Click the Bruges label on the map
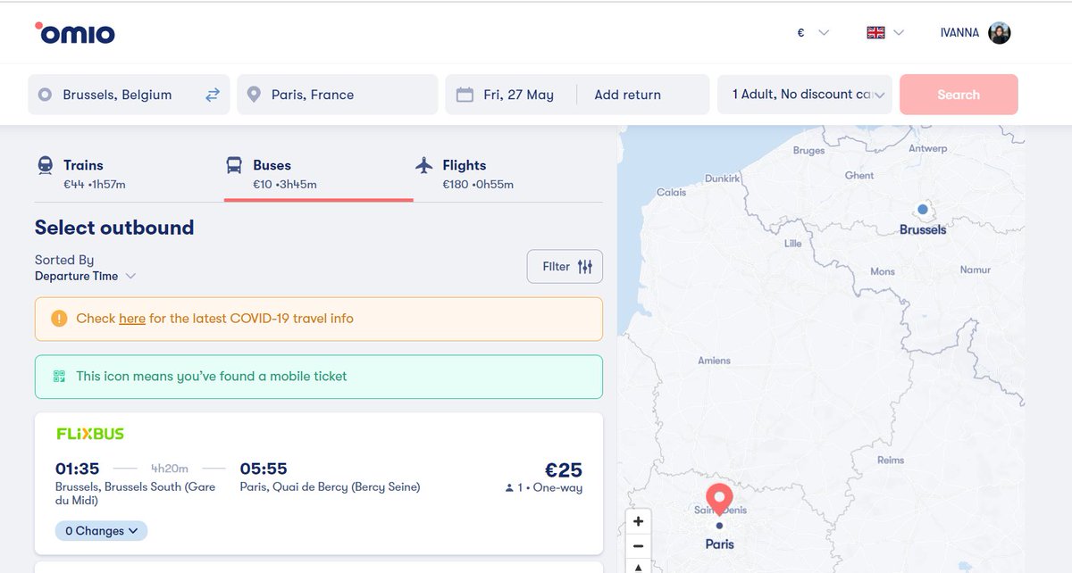 point(808,151)
